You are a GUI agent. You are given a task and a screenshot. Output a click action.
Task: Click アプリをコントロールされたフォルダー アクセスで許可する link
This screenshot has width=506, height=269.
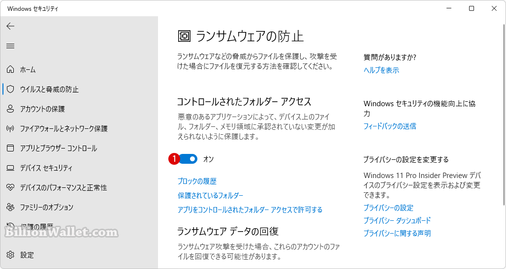[250, 209]
